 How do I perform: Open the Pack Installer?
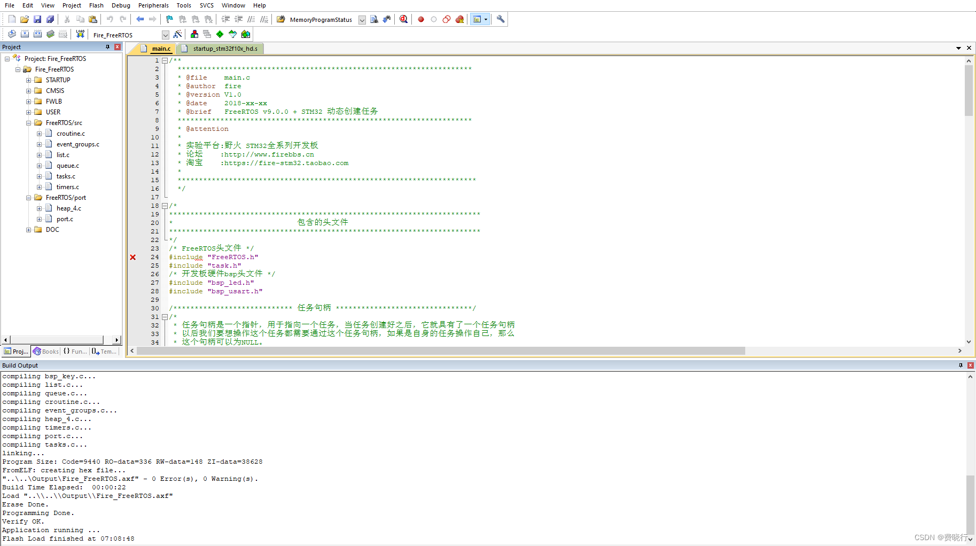tap(246, 34)
